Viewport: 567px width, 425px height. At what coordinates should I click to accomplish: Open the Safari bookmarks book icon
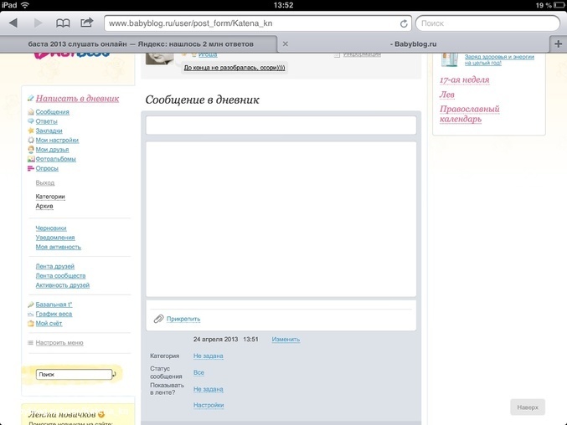63,23
